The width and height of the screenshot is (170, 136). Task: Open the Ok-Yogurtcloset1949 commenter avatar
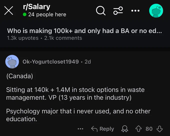click(12, 61)
